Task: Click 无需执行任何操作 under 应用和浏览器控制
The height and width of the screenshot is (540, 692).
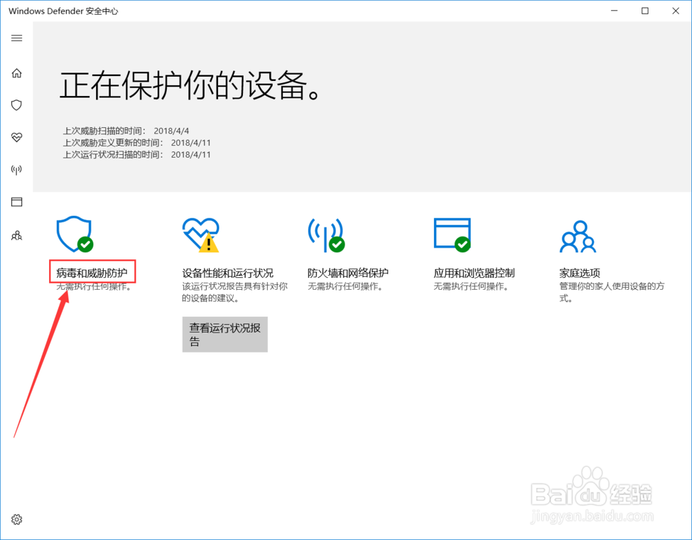Action: coord(471,286)
